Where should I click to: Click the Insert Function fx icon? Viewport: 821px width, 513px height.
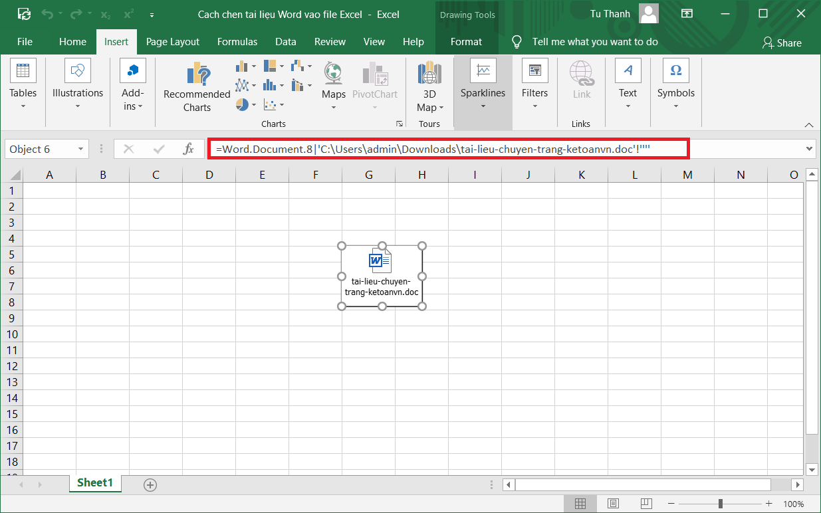(x=189, y=150)
